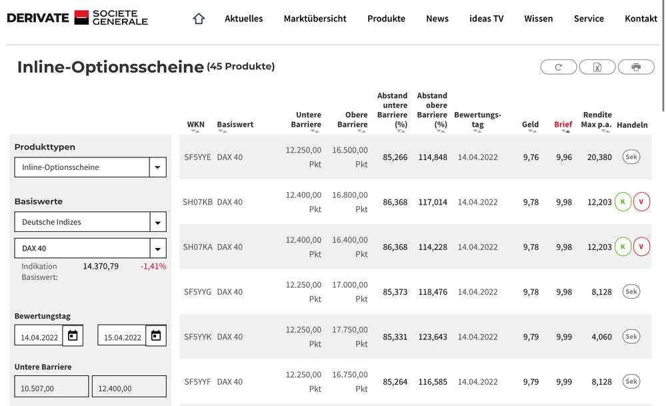This screenshot has height=406, width=666.
Task: Click the Sek icon for SF5YYE
Action: [631, 157]
